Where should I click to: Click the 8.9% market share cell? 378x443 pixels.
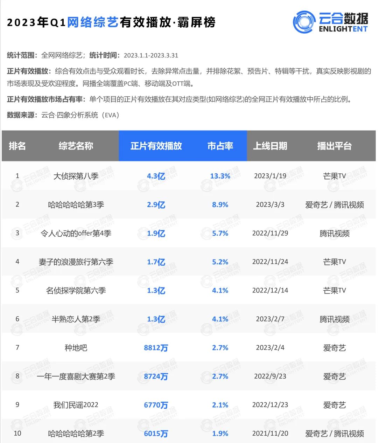[x=220, y=205]
